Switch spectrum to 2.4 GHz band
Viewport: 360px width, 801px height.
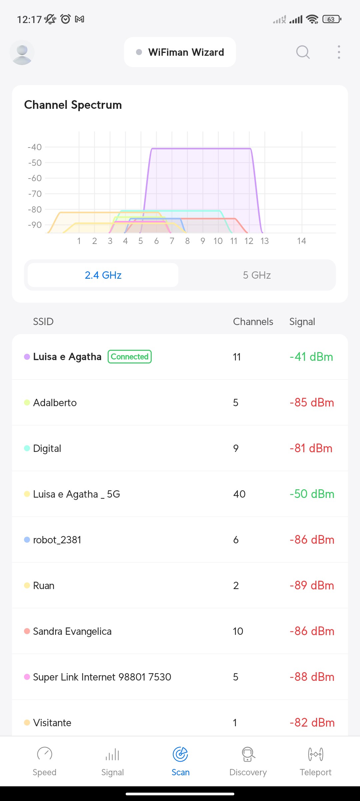point(103,275)
